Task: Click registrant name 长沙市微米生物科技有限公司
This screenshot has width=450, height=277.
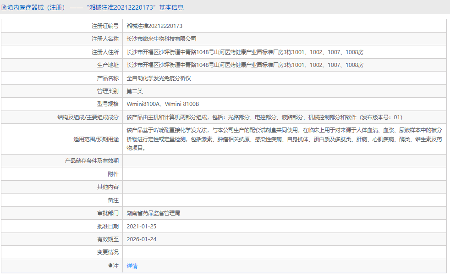Action: tap(162, 39)
